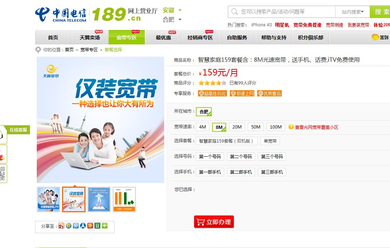390x248 pixels.
Task: Open the 站内搜索 search scope dropdown
Action: (x=352, y=12)
